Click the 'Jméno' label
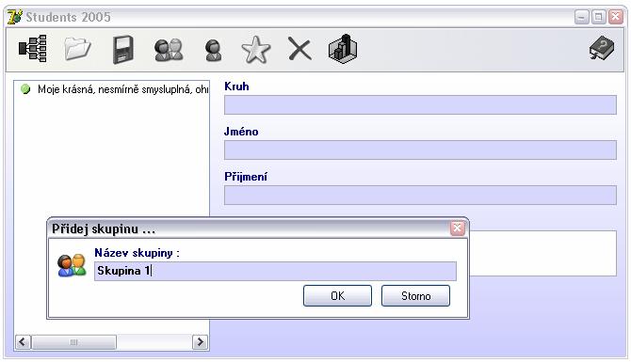631x362 pixels. coord(241,132)
